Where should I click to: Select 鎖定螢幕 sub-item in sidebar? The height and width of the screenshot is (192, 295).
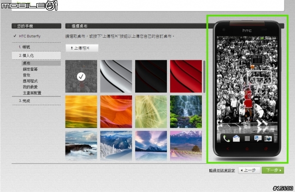pyautogui.click(x=30, y=69)
